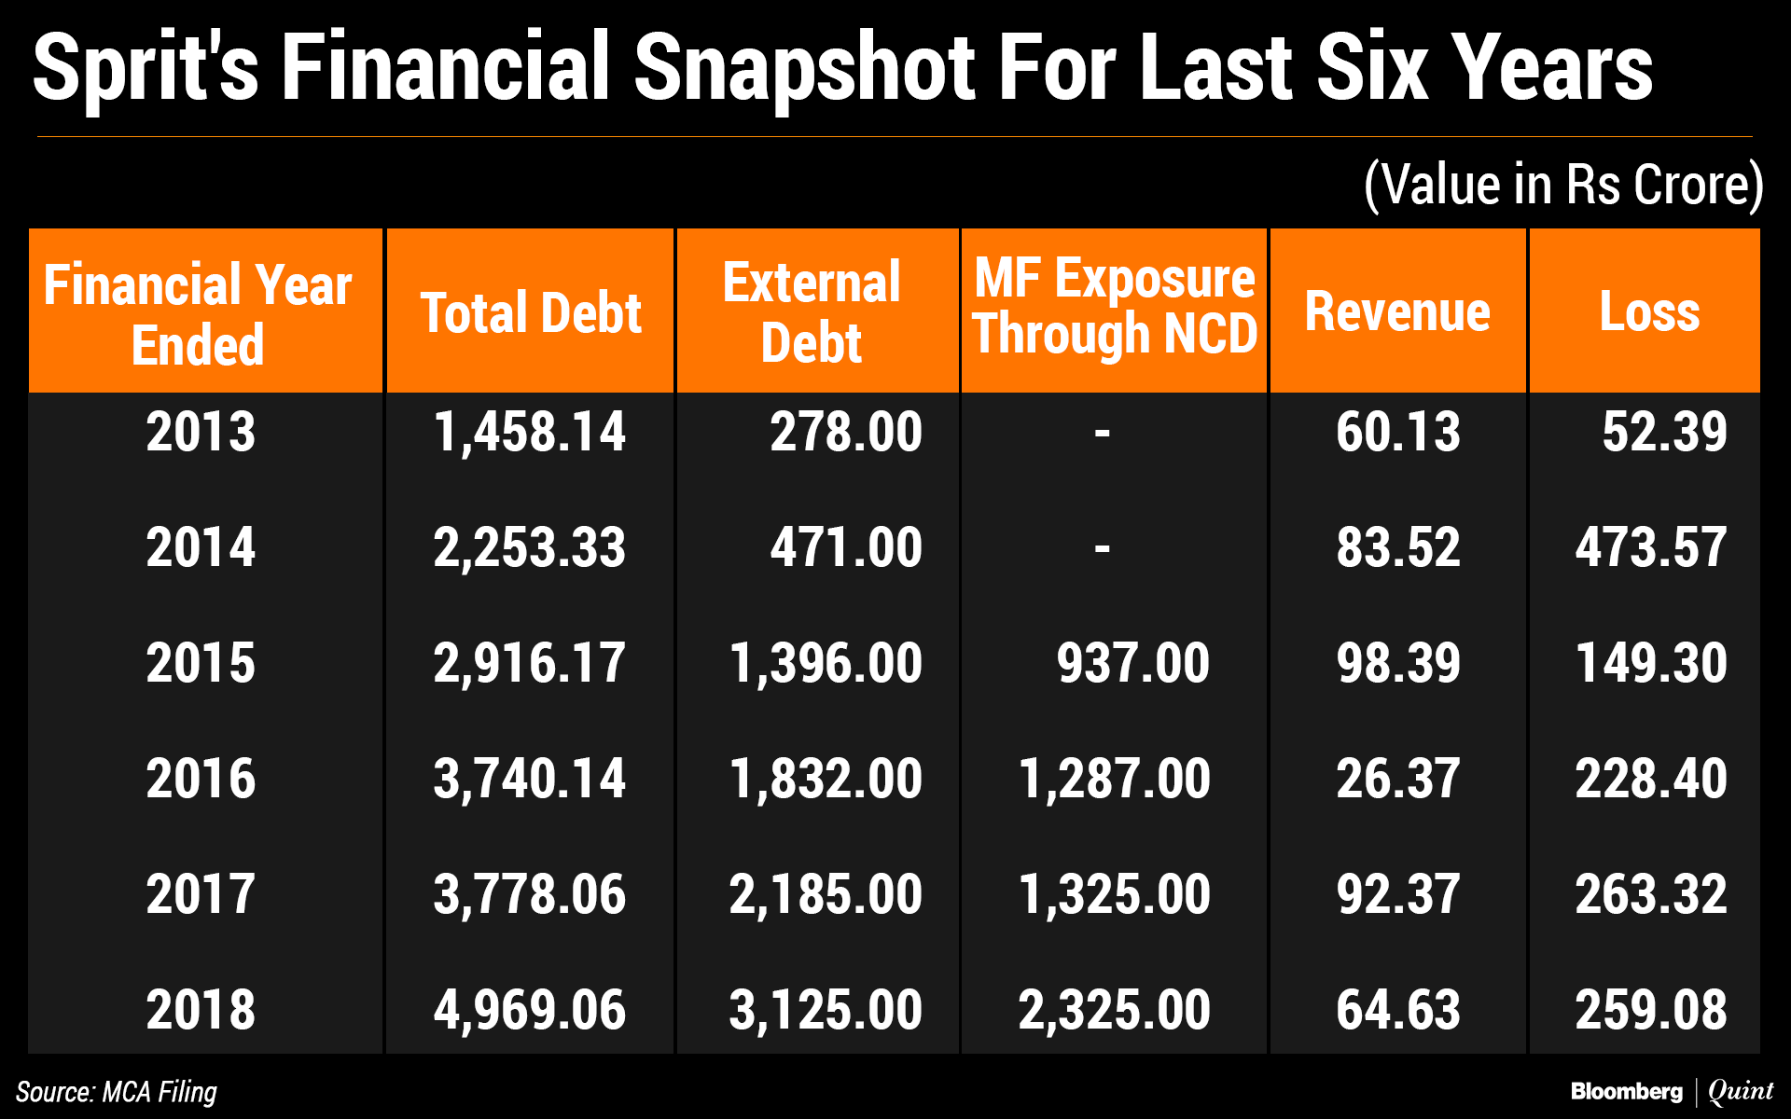Select the 2013 year row label
Screen dimensions: 1791x1119
pos(201,432)
